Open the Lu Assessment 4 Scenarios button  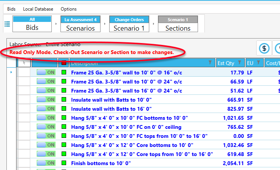click(80, 24)
